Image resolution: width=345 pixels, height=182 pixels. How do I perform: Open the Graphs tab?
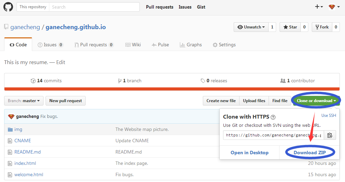click(191, 45)
